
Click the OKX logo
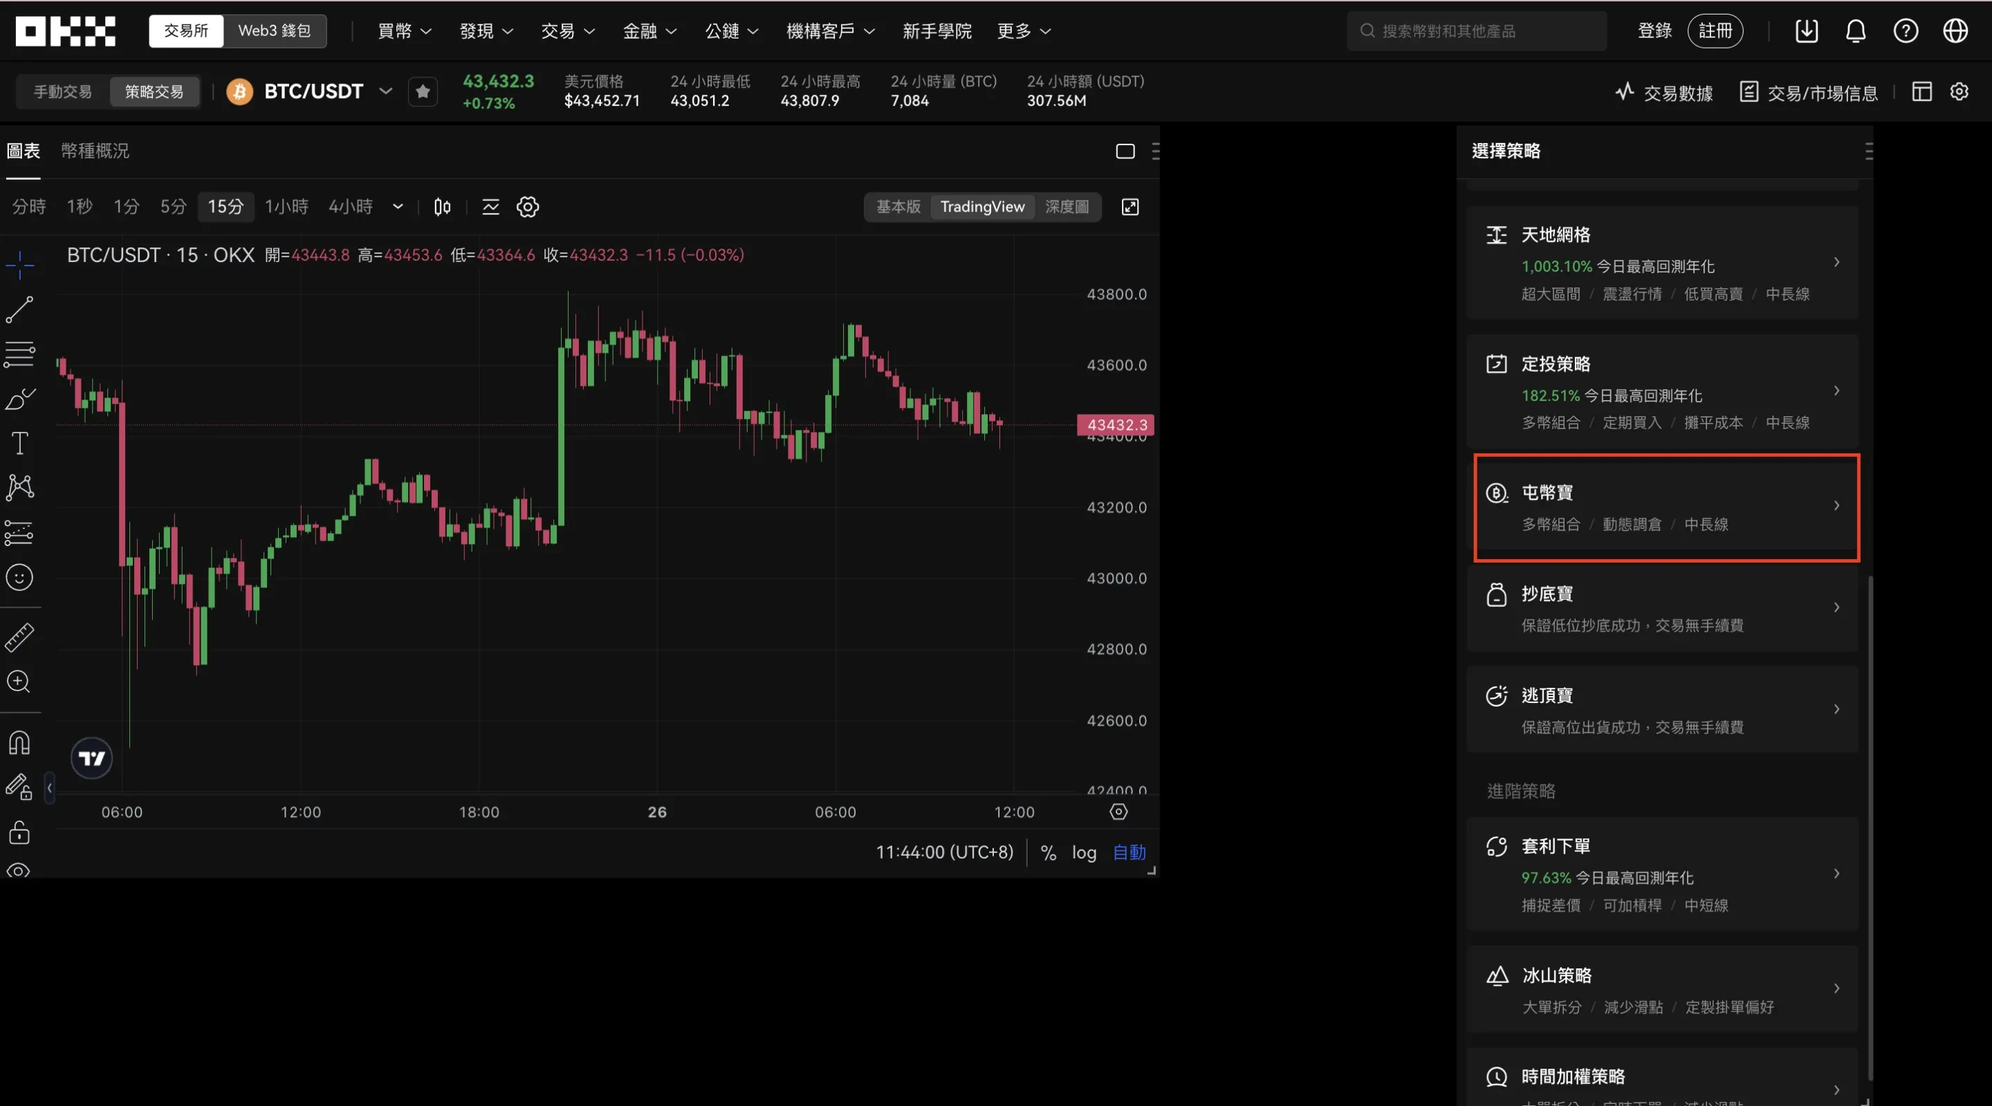tap(66, 31)
